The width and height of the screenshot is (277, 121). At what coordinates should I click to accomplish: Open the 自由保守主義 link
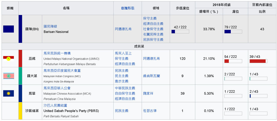125,93
